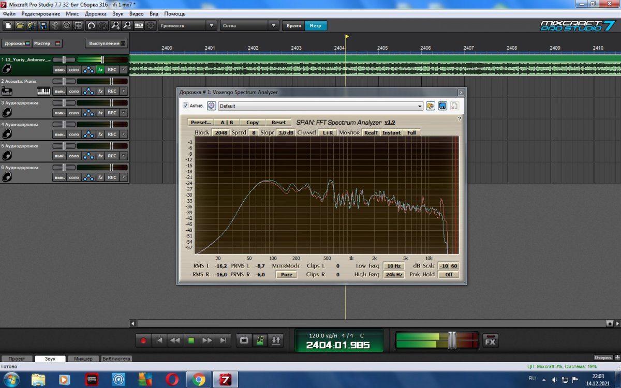
Task: Solo the Acoustic Piano track
Action: tap(74, 91)
